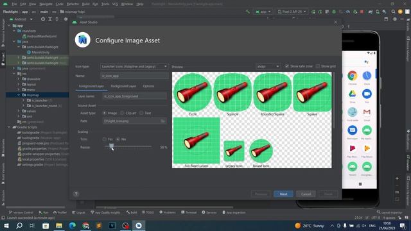Select MainActivity in the project tree
The height and width of the screenshot is (231, 411).
pos(38,53)
